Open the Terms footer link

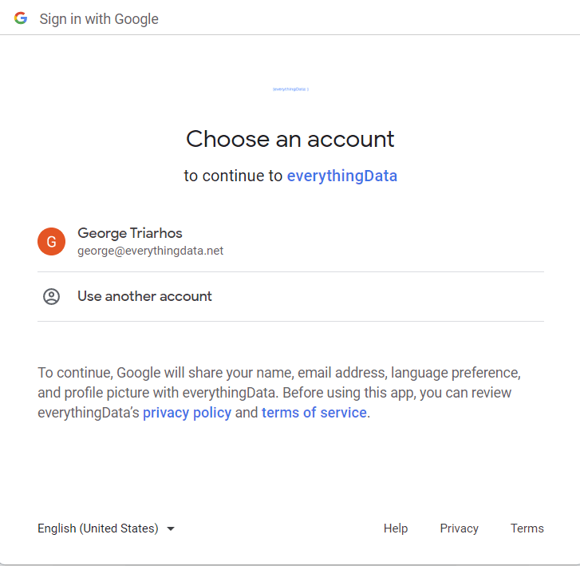pos(527,528)
